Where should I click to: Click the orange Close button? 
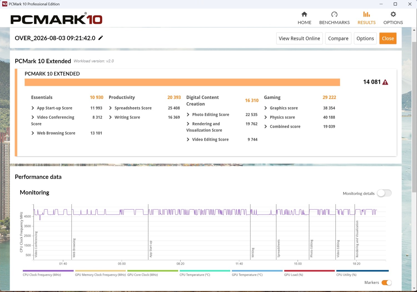388,38
